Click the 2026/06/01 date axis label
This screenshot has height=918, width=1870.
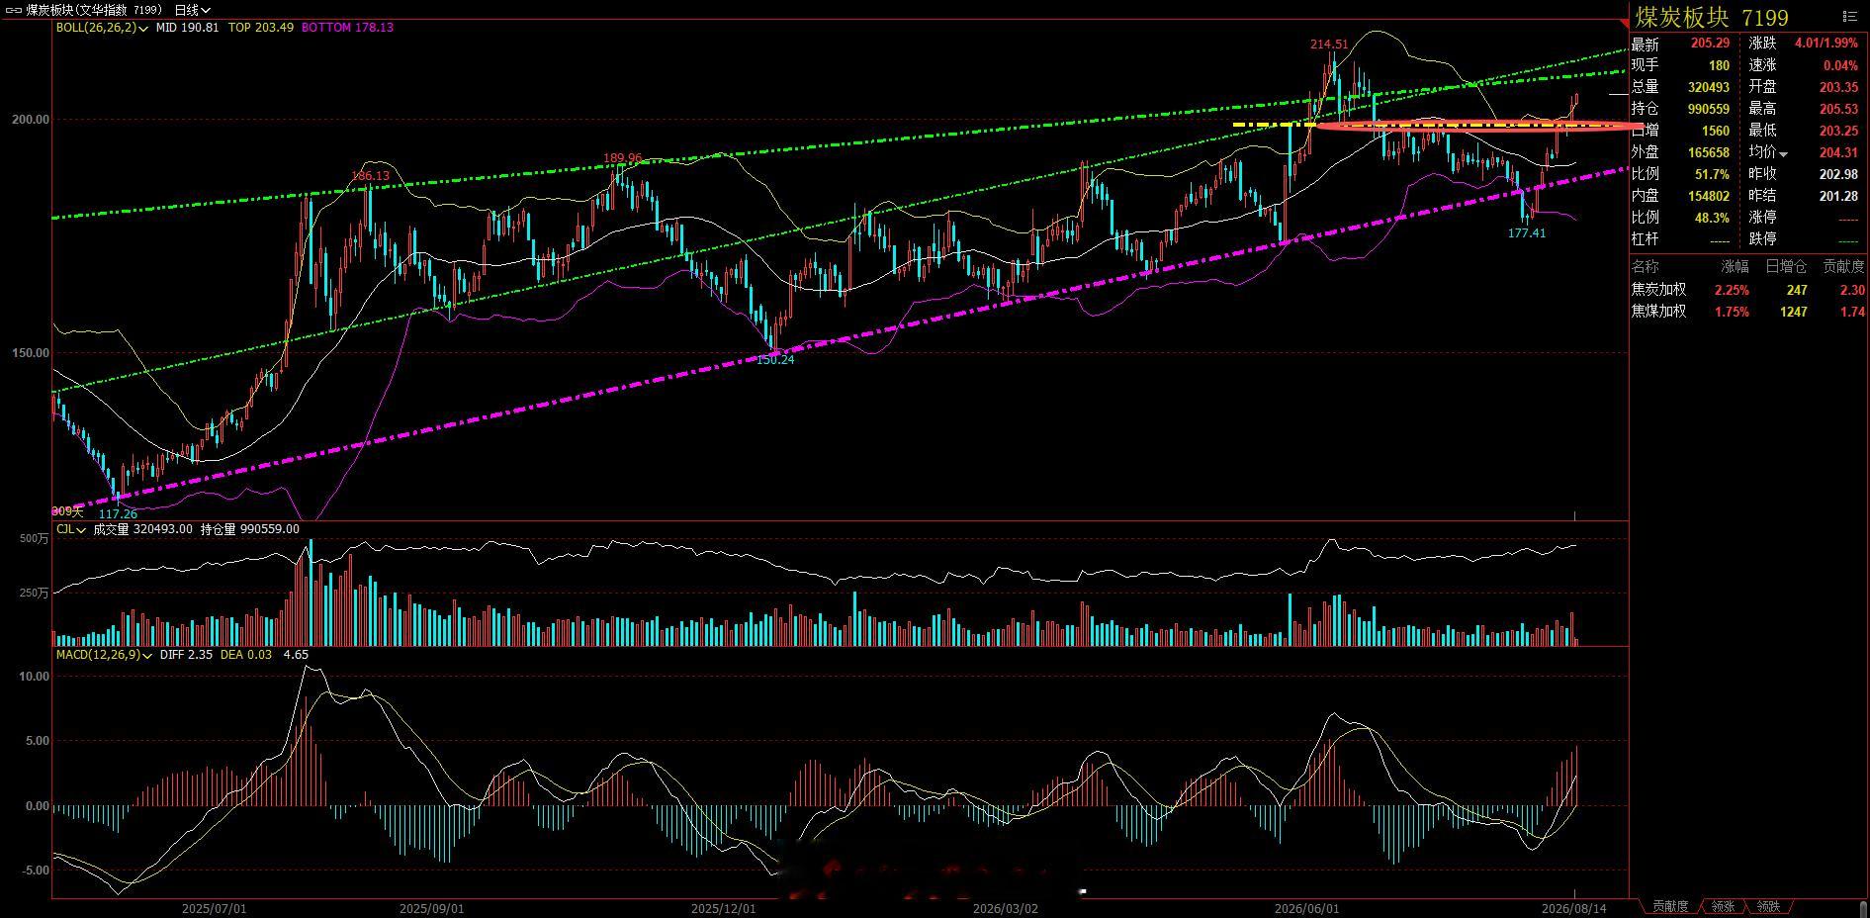pos(1306,908)
